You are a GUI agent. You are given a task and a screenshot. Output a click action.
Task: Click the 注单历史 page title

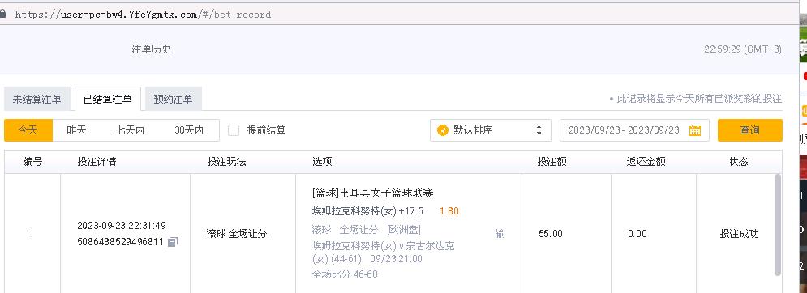[x=151, y=49]
